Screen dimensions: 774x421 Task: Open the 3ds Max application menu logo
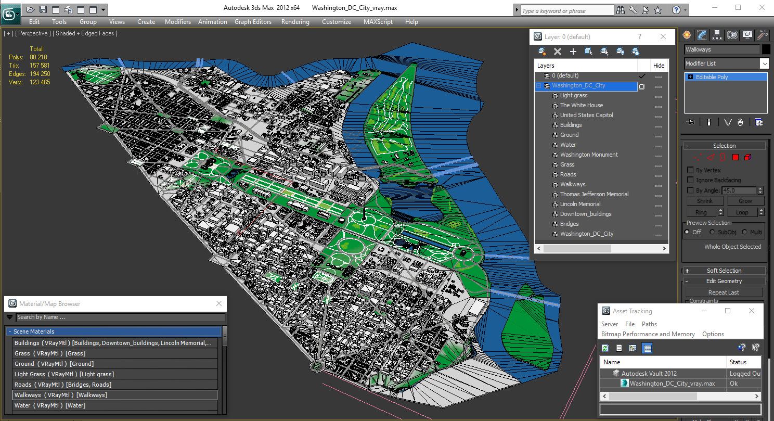[11, 14]
